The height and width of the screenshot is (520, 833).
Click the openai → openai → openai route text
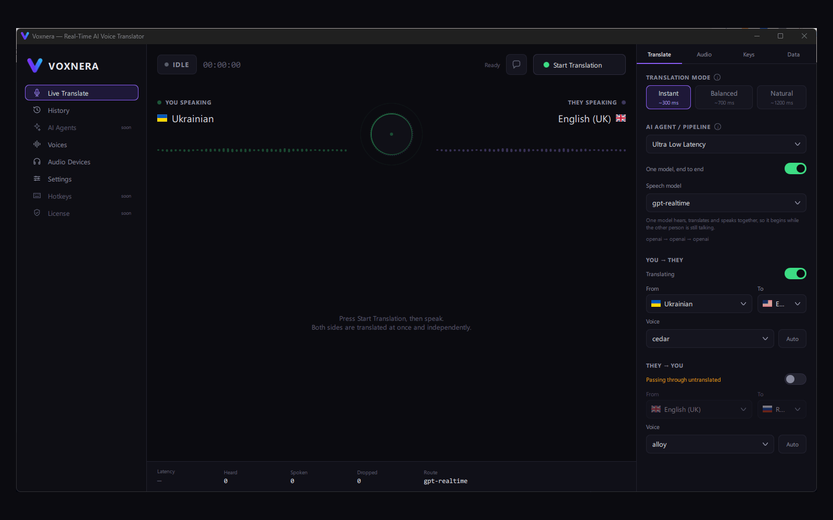pyautogui.click(x=677, y=239)
